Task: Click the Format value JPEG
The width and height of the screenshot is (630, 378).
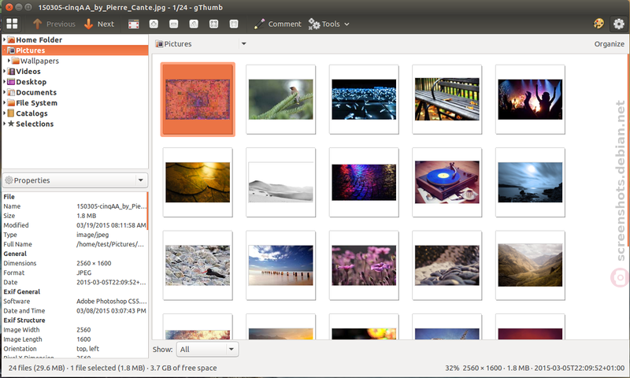Action: click(84, 272)
